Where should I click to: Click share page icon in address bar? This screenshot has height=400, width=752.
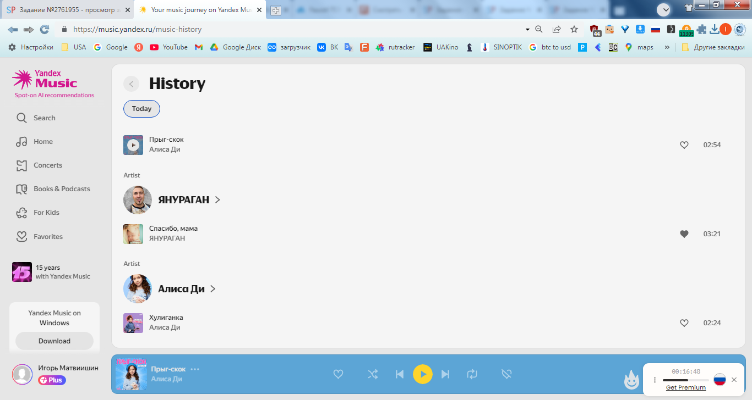[x=557, y=29]
